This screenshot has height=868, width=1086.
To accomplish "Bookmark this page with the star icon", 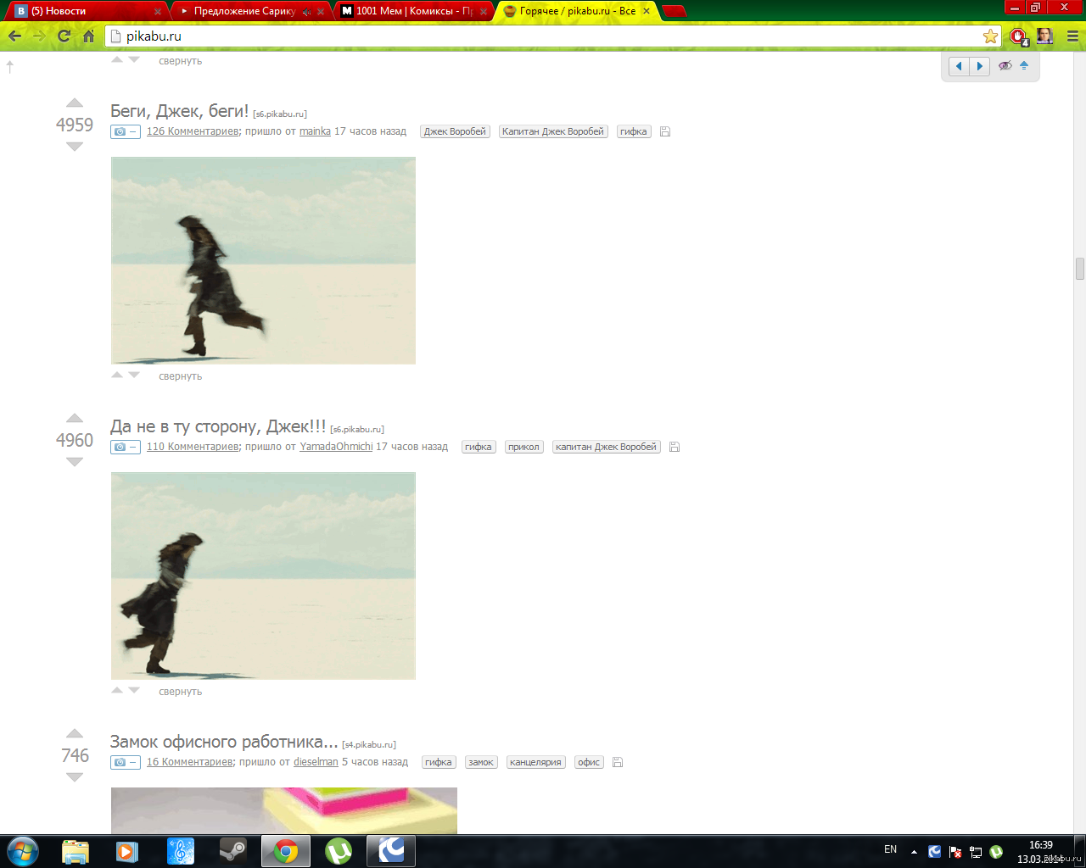I will coord(990,36).
